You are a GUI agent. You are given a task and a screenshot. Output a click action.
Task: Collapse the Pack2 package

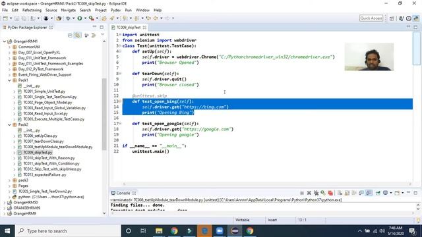(x=9, y=124)
